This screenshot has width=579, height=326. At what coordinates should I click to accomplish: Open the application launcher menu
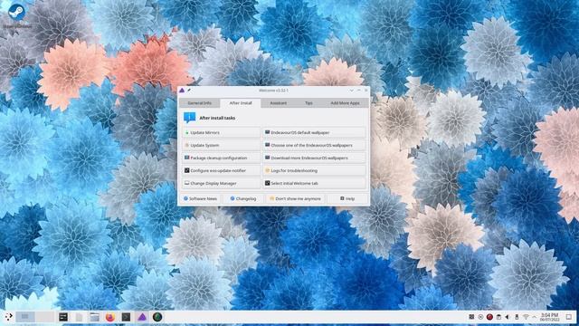pos(8,317)
